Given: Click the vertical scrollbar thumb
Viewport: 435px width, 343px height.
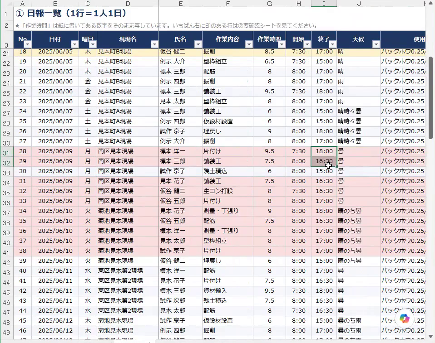Looking at the screenshot, I should point(430,98).
